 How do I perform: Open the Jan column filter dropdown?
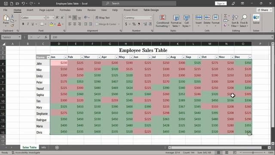65,57
